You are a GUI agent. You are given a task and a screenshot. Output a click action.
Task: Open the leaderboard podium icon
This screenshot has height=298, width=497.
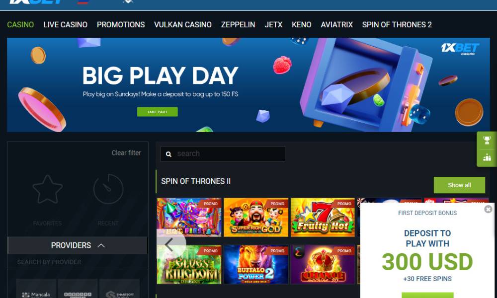(x=487, y=157)
